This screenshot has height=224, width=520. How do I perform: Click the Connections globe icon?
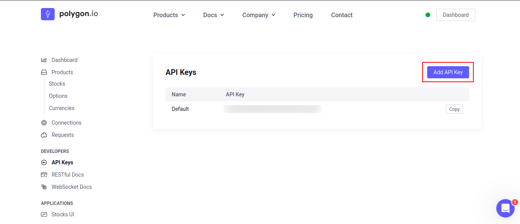[44, 123]
